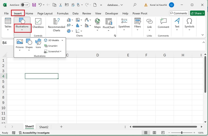Open the Comments pane button

click(179, 13)
